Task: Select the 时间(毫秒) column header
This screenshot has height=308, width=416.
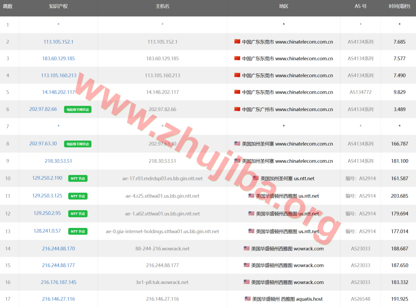Action: (398, 7)
